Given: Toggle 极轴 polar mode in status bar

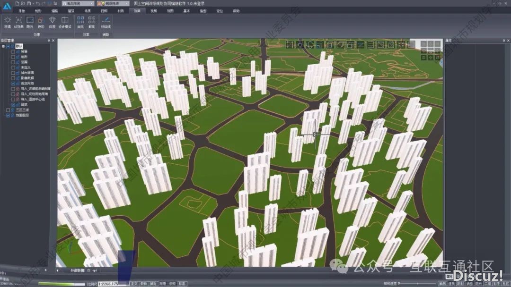Looking at the screenshot, I should pyautogui.click(x=144, y=284).
